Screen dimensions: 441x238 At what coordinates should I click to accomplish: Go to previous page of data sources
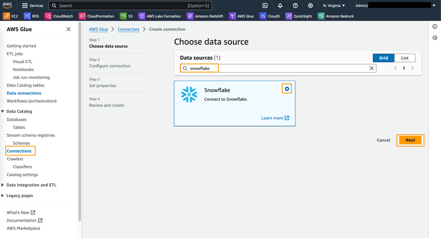396,68
